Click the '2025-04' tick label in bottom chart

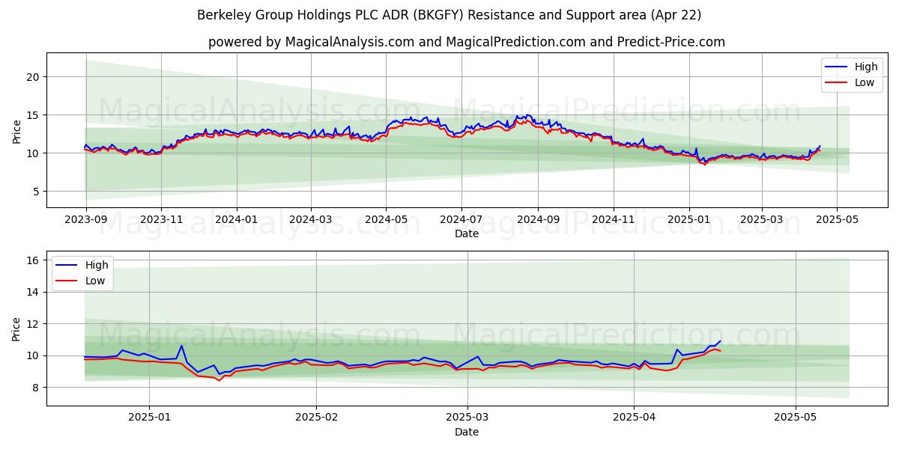634,418
